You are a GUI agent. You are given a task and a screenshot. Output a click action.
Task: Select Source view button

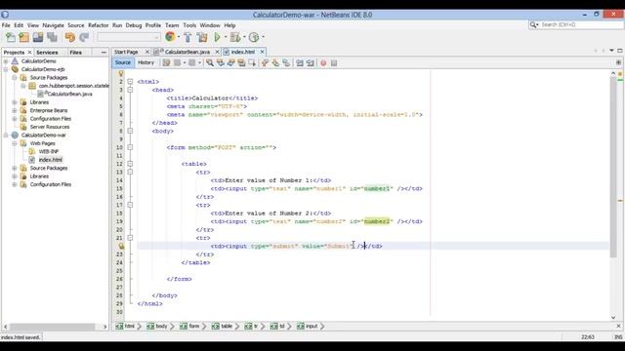(x=123, y=62)
